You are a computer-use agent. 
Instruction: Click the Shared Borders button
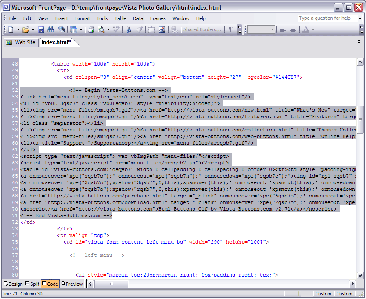point(202,29)
